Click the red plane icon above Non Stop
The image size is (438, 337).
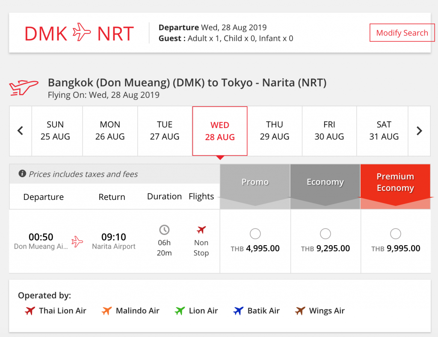click(201, 230)
